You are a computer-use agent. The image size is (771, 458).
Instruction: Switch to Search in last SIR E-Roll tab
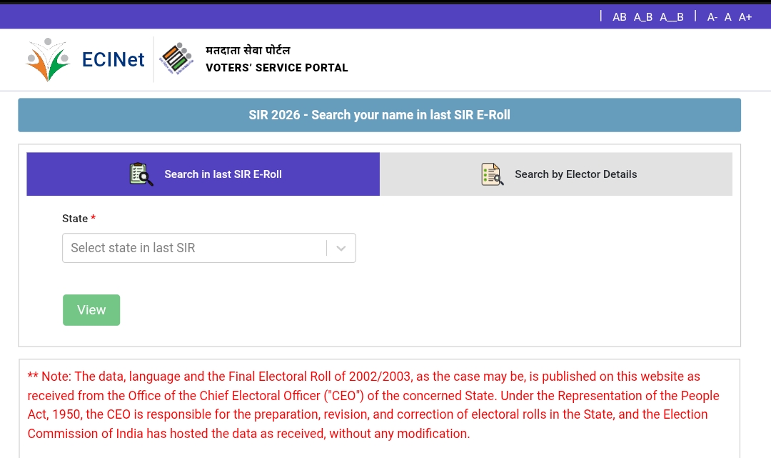coord(222,174)
